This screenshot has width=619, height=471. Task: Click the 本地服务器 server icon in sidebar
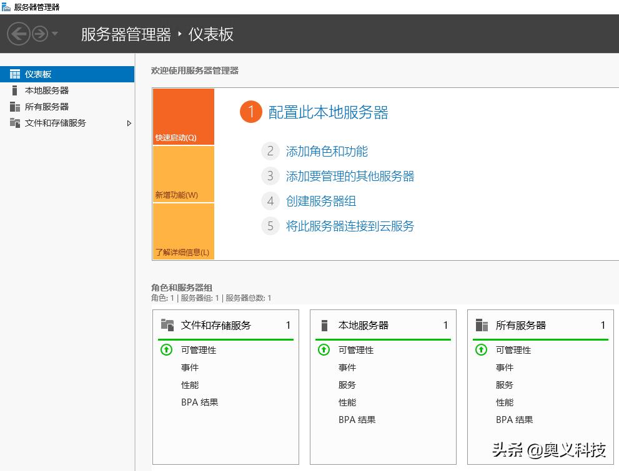(15, 90)
